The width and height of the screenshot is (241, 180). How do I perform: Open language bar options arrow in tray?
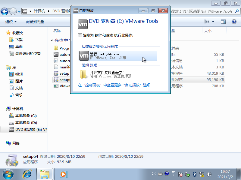[x=174, y=175]
